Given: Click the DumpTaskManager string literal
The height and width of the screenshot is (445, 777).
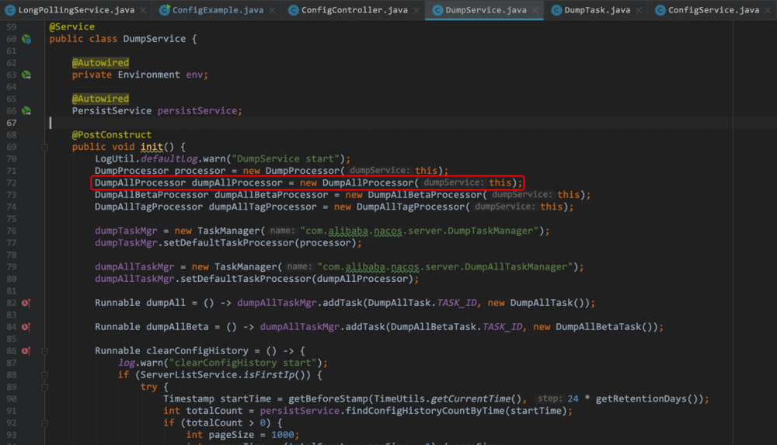Looking at the screenshot, I should [420, 231].
